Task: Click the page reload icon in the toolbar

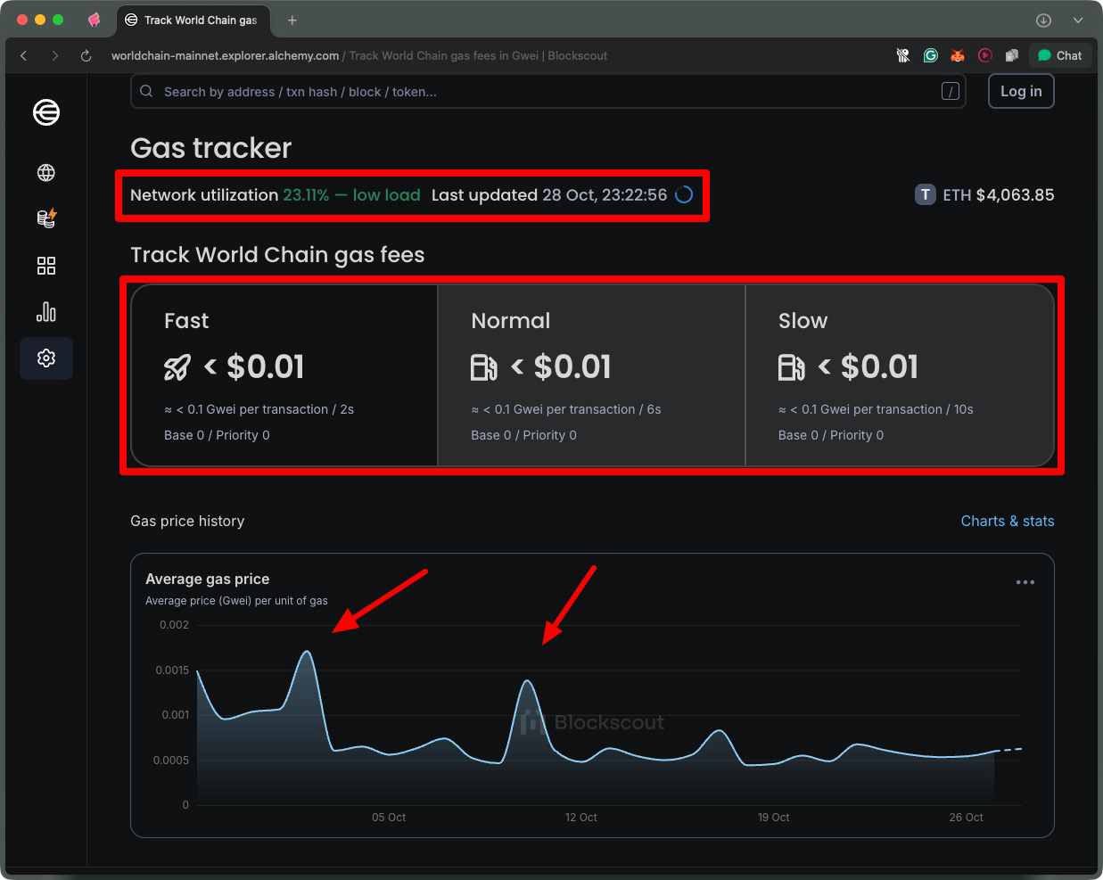Action: [85, 55]
